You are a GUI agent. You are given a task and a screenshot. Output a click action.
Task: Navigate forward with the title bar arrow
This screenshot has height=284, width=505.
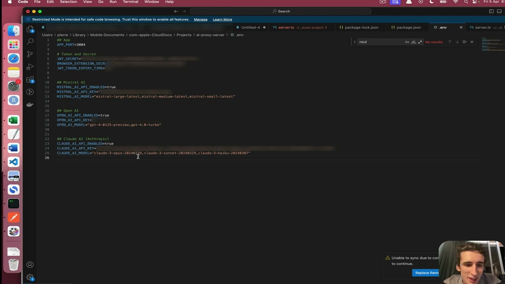tap(184, 11)
